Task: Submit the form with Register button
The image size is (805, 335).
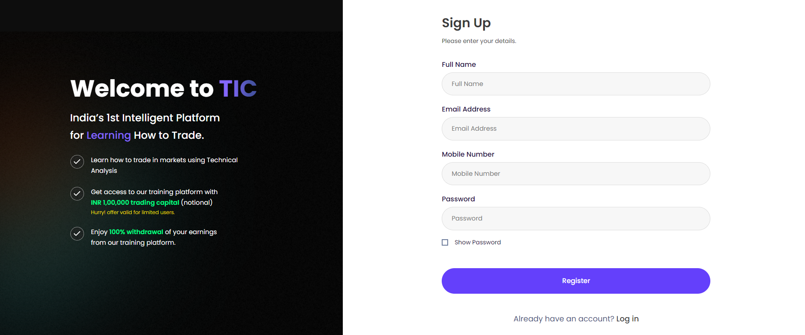Action: coord(576,281)
